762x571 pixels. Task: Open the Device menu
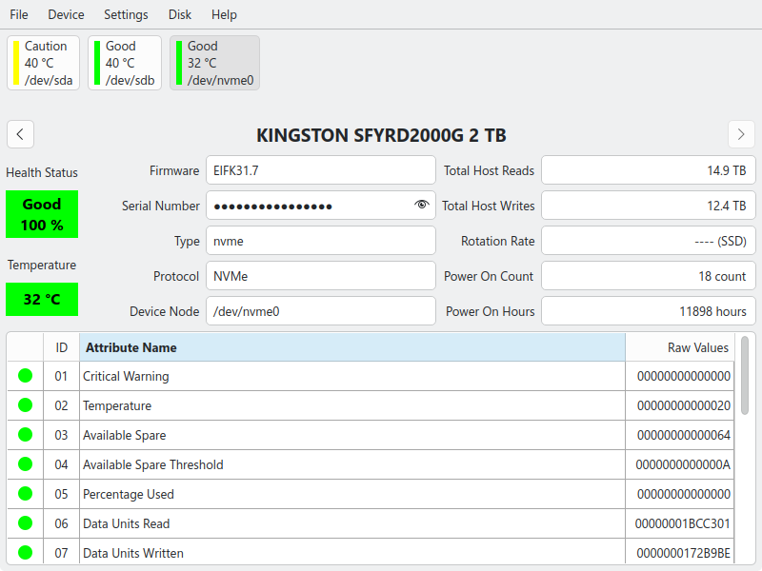click(x=66, y=14)
